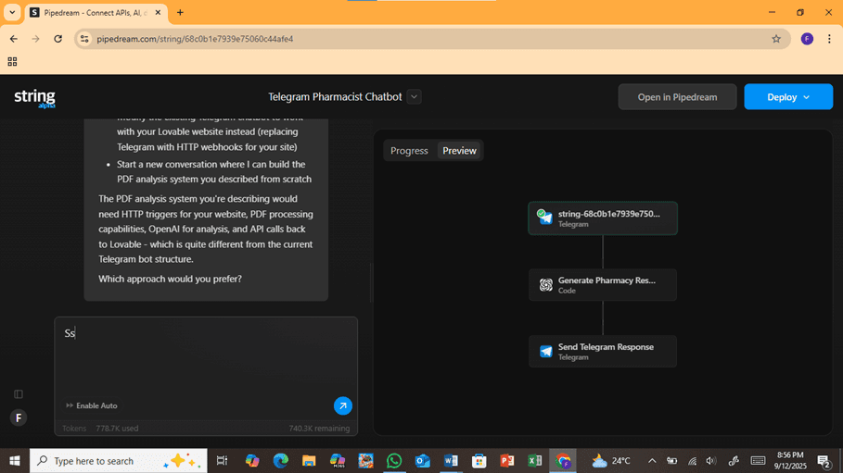Open network settings in system tray
Image resolution: width=843 pixels, height=473 pixels.
point(692,461)
